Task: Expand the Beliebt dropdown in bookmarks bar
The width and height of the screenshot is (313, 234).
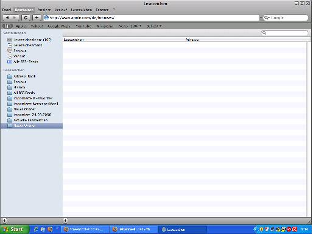Action: tap(154, 26)
